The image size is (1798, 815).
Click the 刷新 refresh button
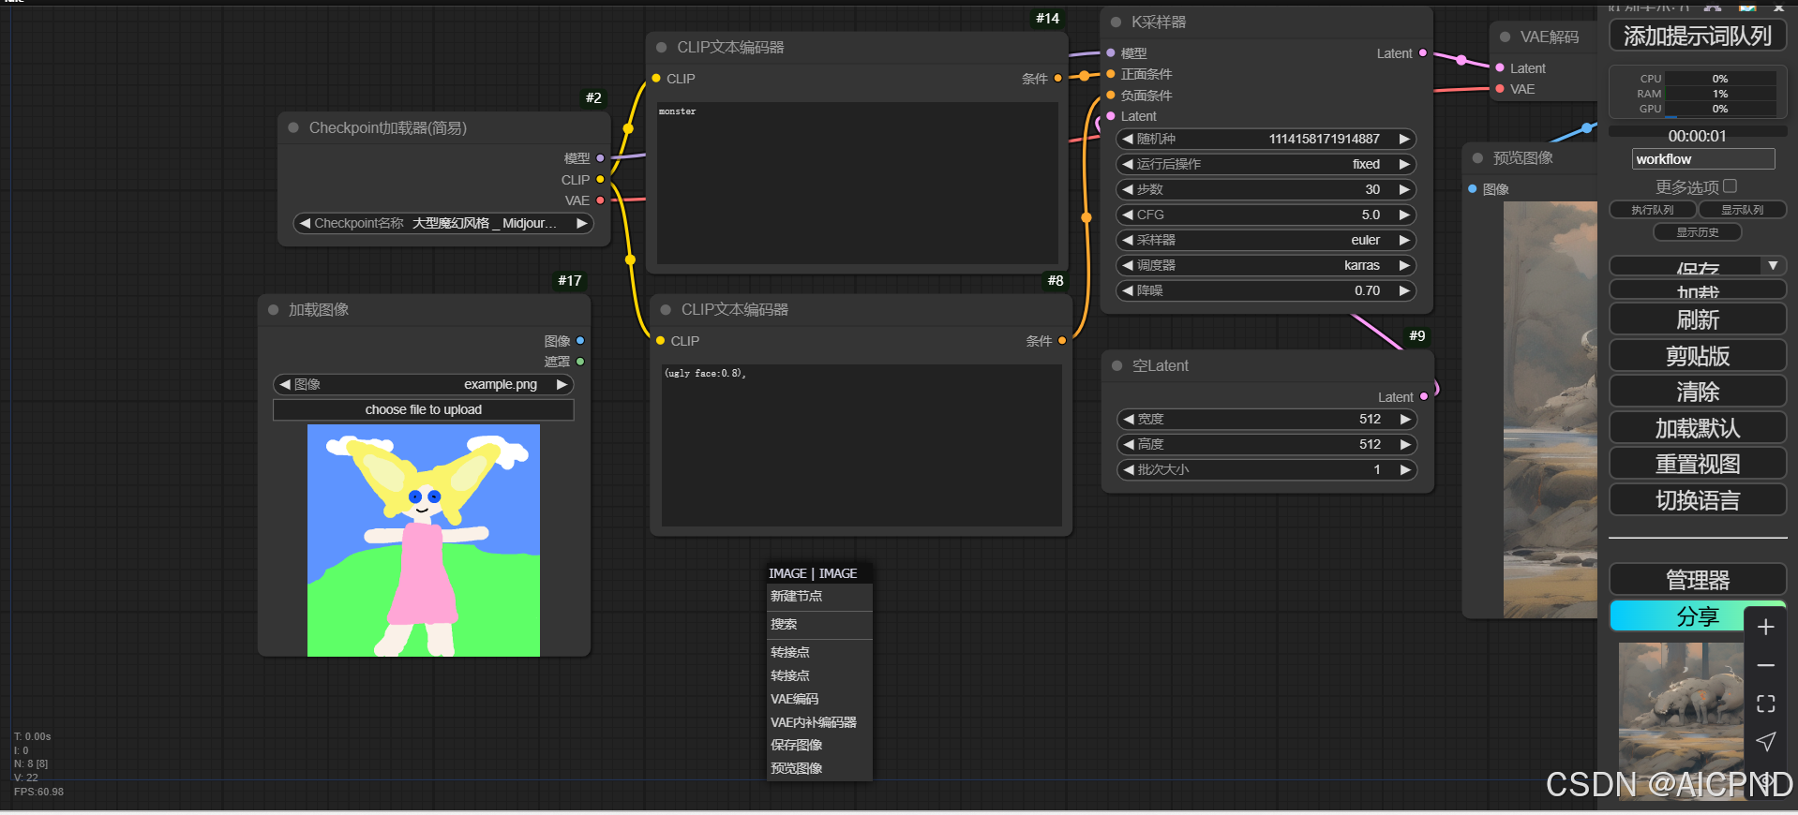(x=1698, y=319)
